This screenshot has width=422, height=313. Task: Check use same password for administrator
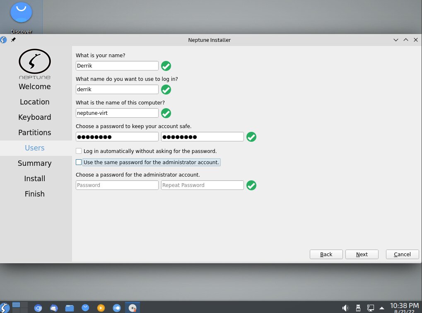[x=79, y=162]
